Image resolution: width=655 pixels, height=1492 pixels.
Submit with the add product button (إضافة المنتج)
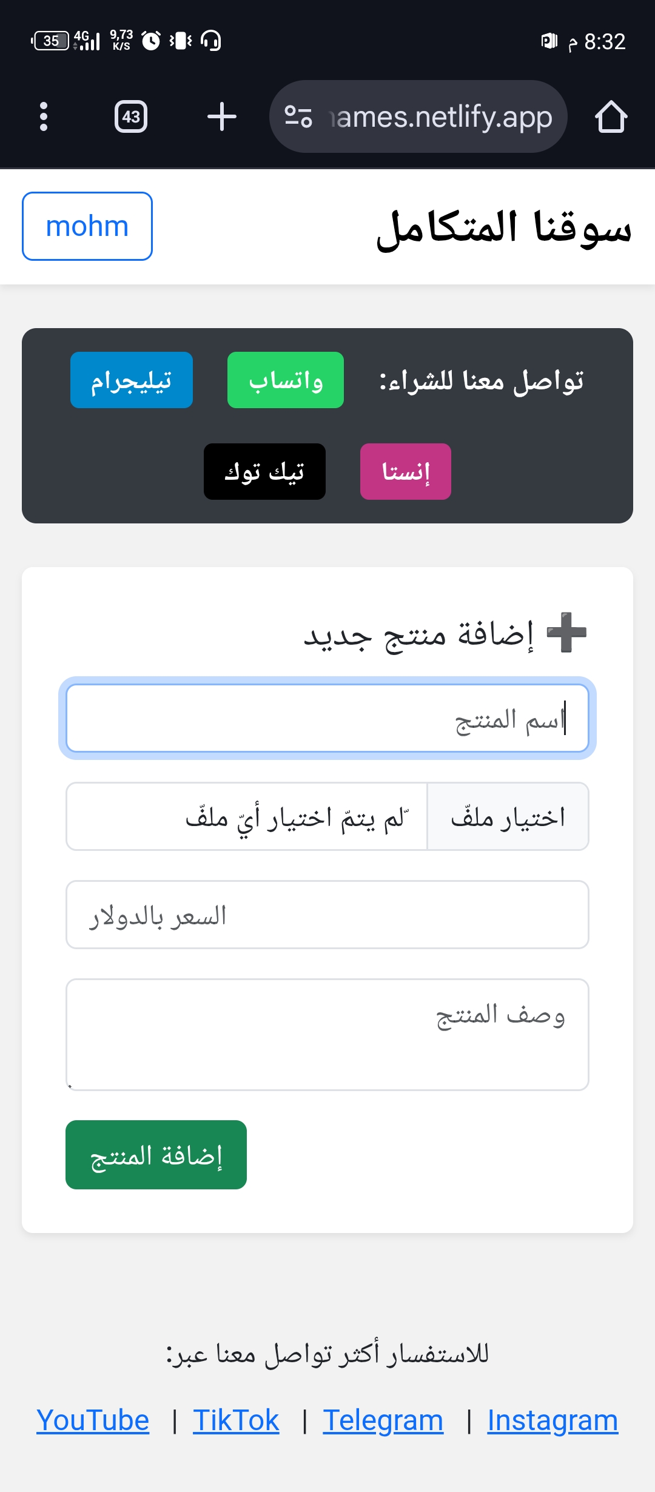[x=156, y=1155]
